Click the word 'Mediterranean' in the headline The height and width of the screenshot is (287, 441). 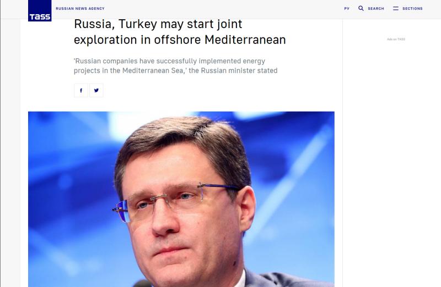point(245,40)
